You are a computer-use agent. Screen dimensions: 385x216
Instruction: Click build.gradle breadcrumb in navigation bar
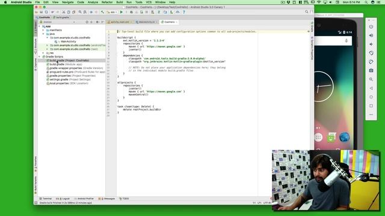pyautogui.click(x=61, y=17)
